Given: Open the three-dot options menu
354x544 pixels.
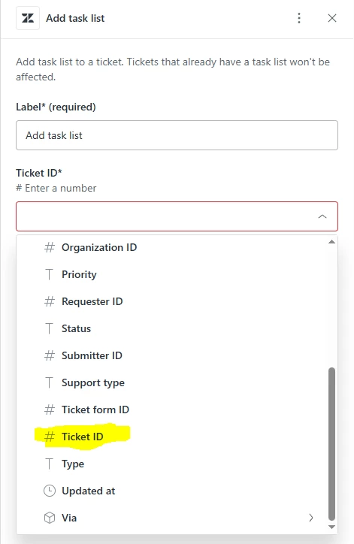Looking at the screenshot, I should (299, 18).
